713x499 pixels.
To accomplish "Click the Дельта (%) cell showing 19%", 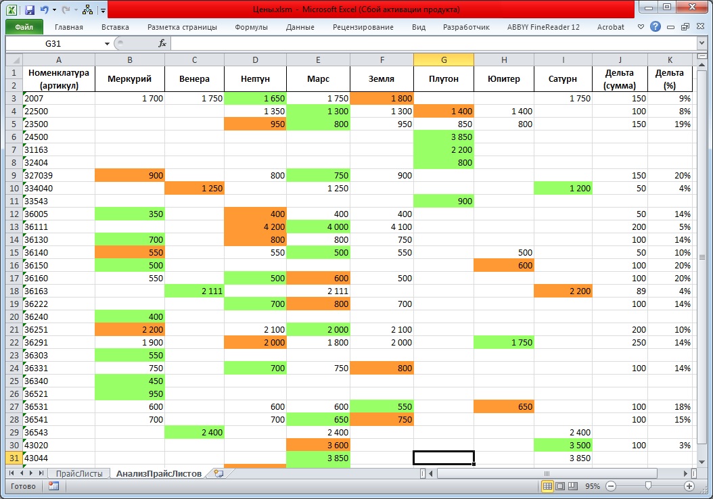I will (670, 124).
